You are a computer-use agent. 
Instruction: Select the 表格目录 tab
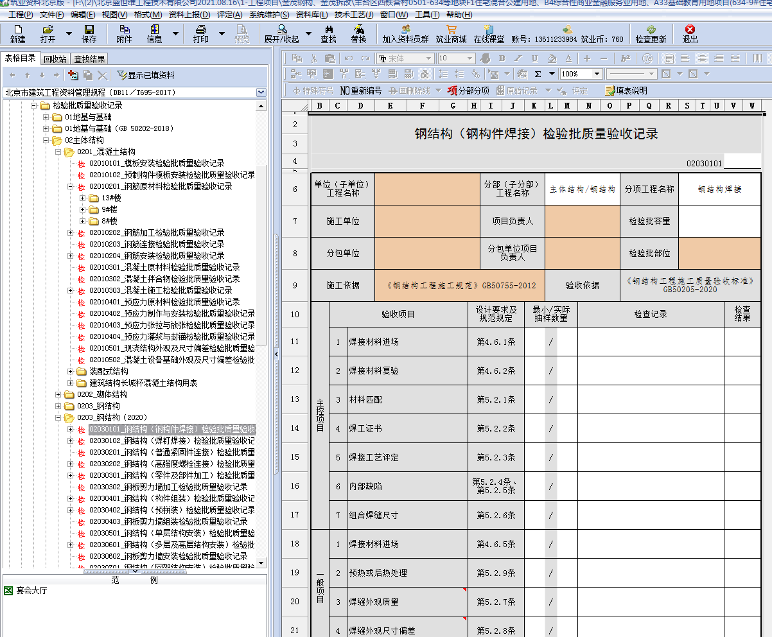[x=21, y=58]
